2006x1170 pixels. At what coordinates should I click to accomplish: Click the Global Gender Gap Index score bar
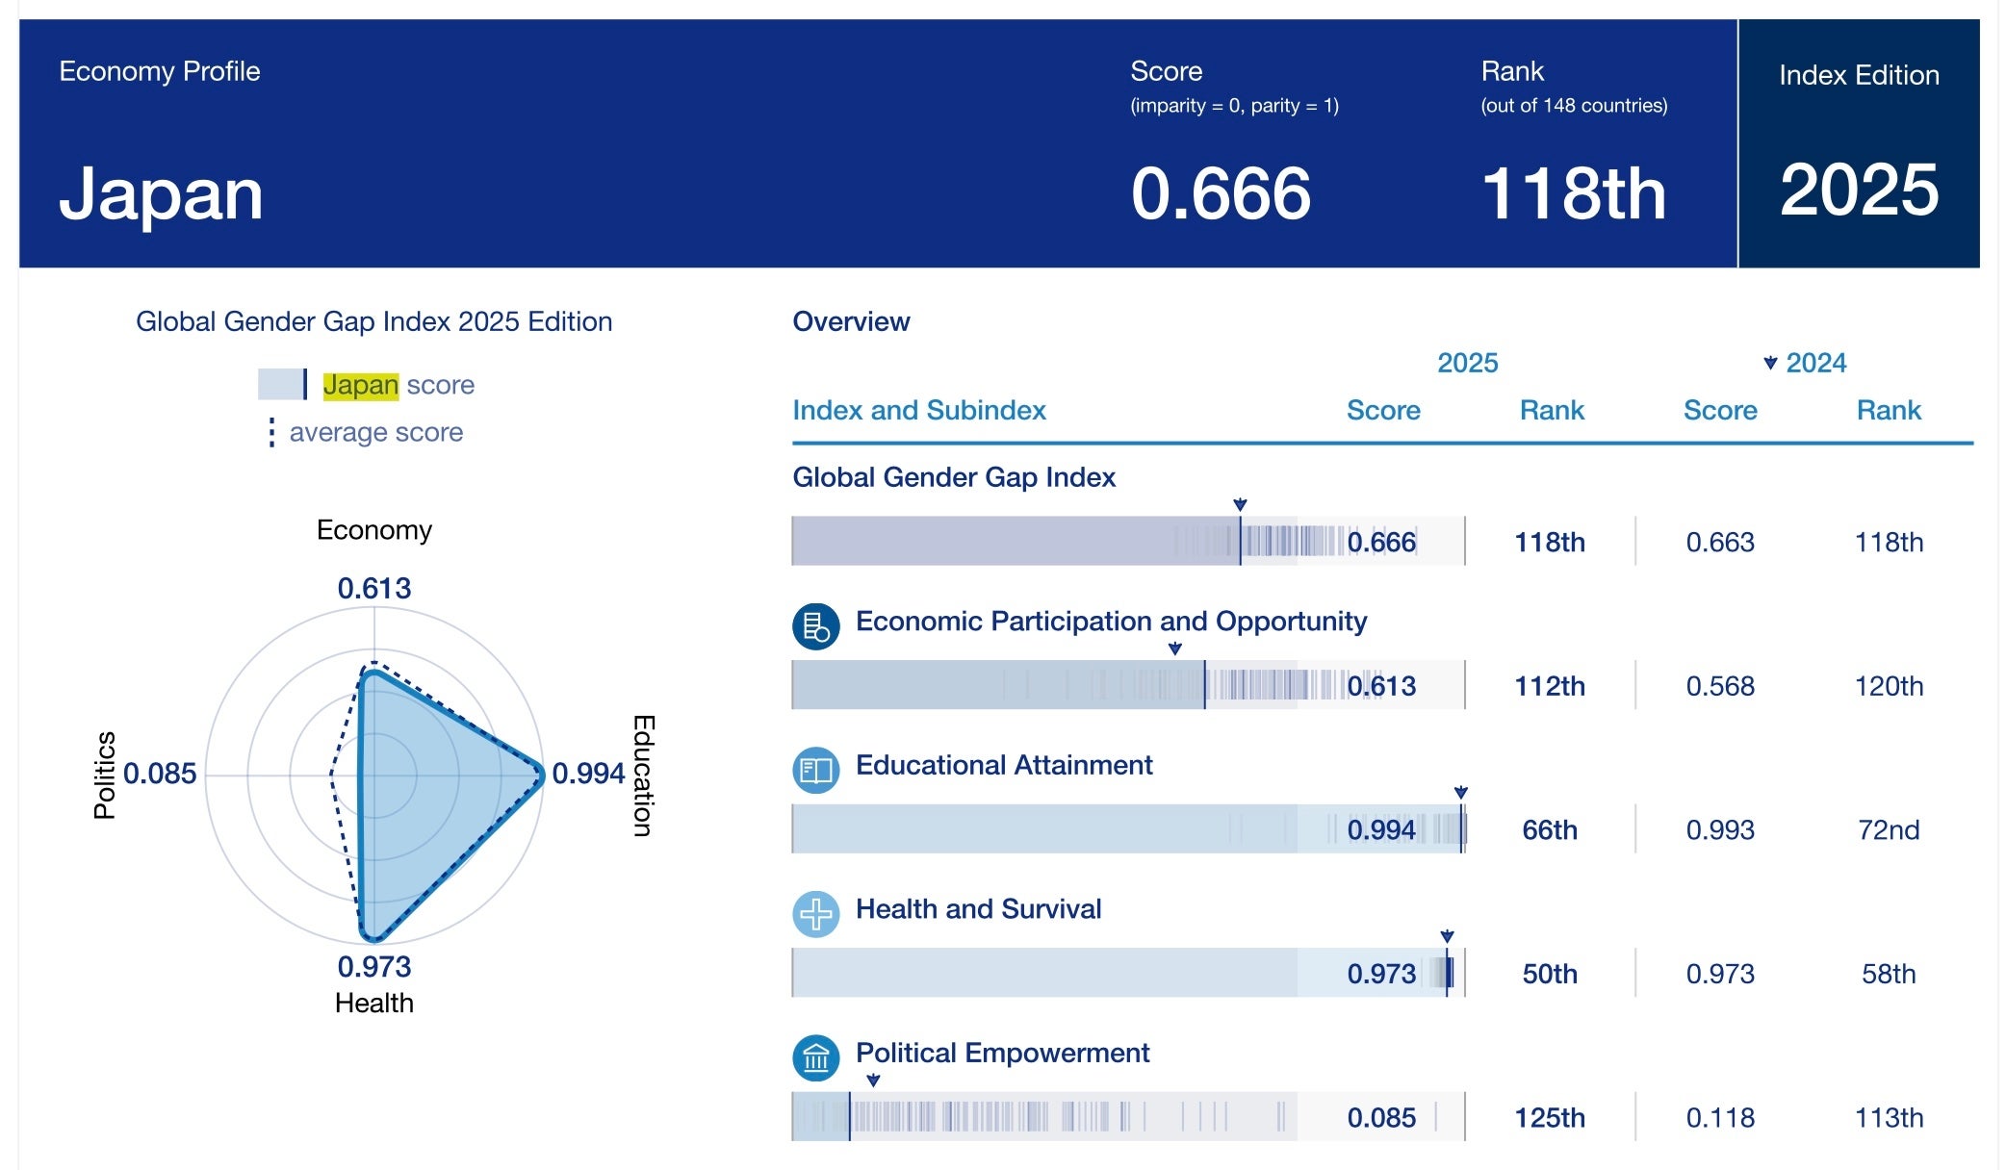coord(1128,541)
